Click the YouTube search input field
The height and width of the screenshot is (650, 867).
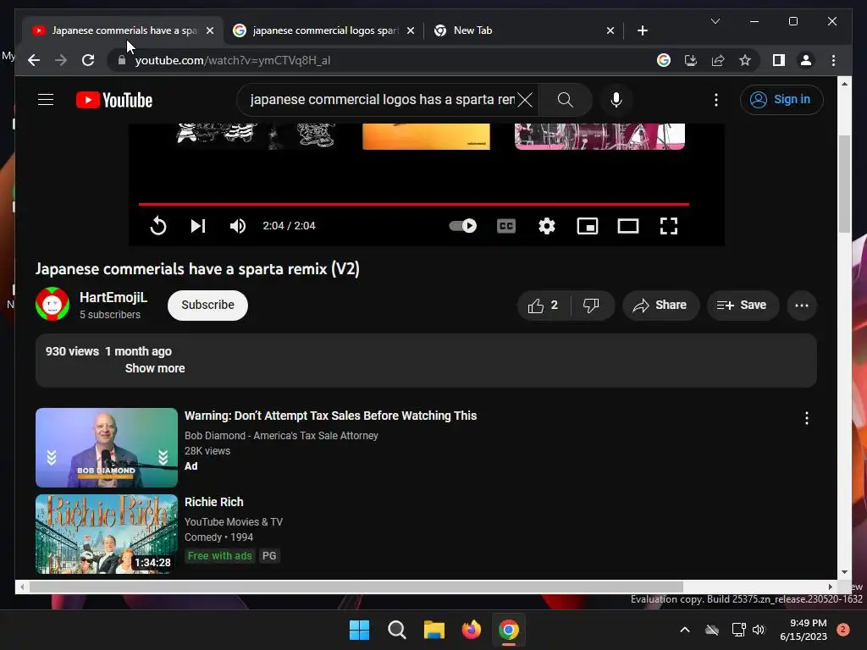[x=382, y=100]
